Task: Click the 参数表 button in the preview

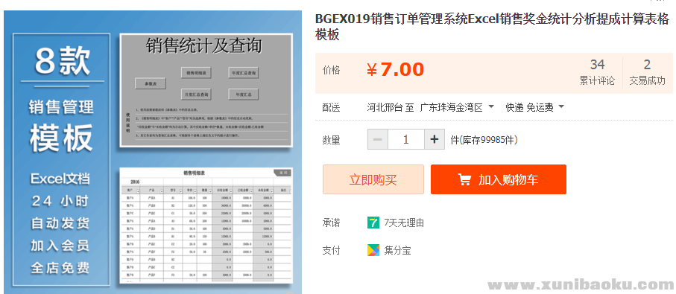Action: tap(150, 84)
